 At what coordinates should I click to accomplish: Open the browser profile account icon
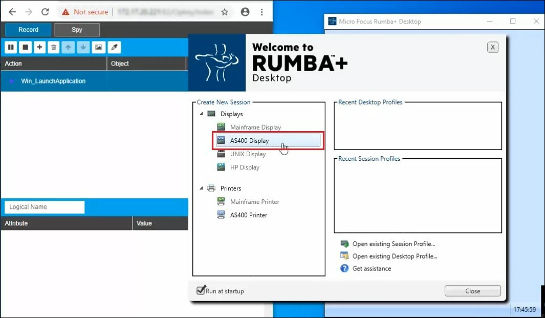(245, 12)
